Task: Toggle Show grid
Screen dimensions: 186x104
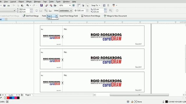Action: point(83,5)
